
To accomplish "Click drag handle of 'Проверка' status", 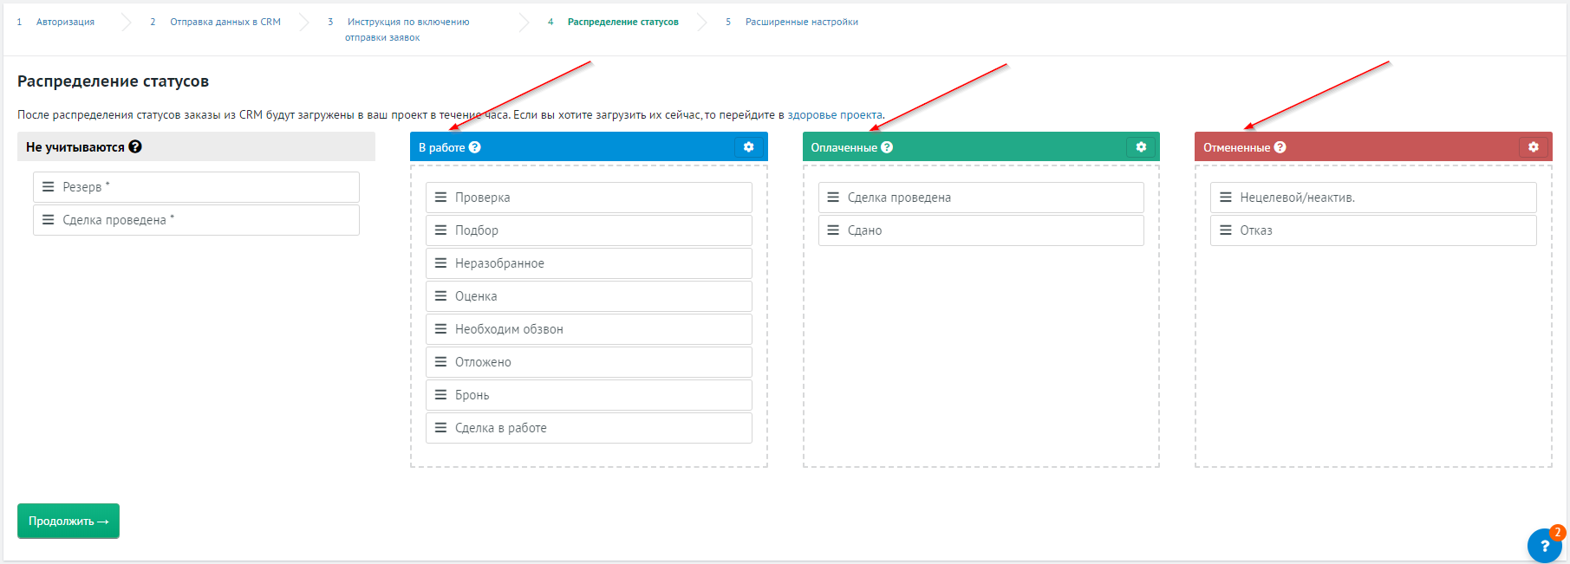I will coord(440,198).
